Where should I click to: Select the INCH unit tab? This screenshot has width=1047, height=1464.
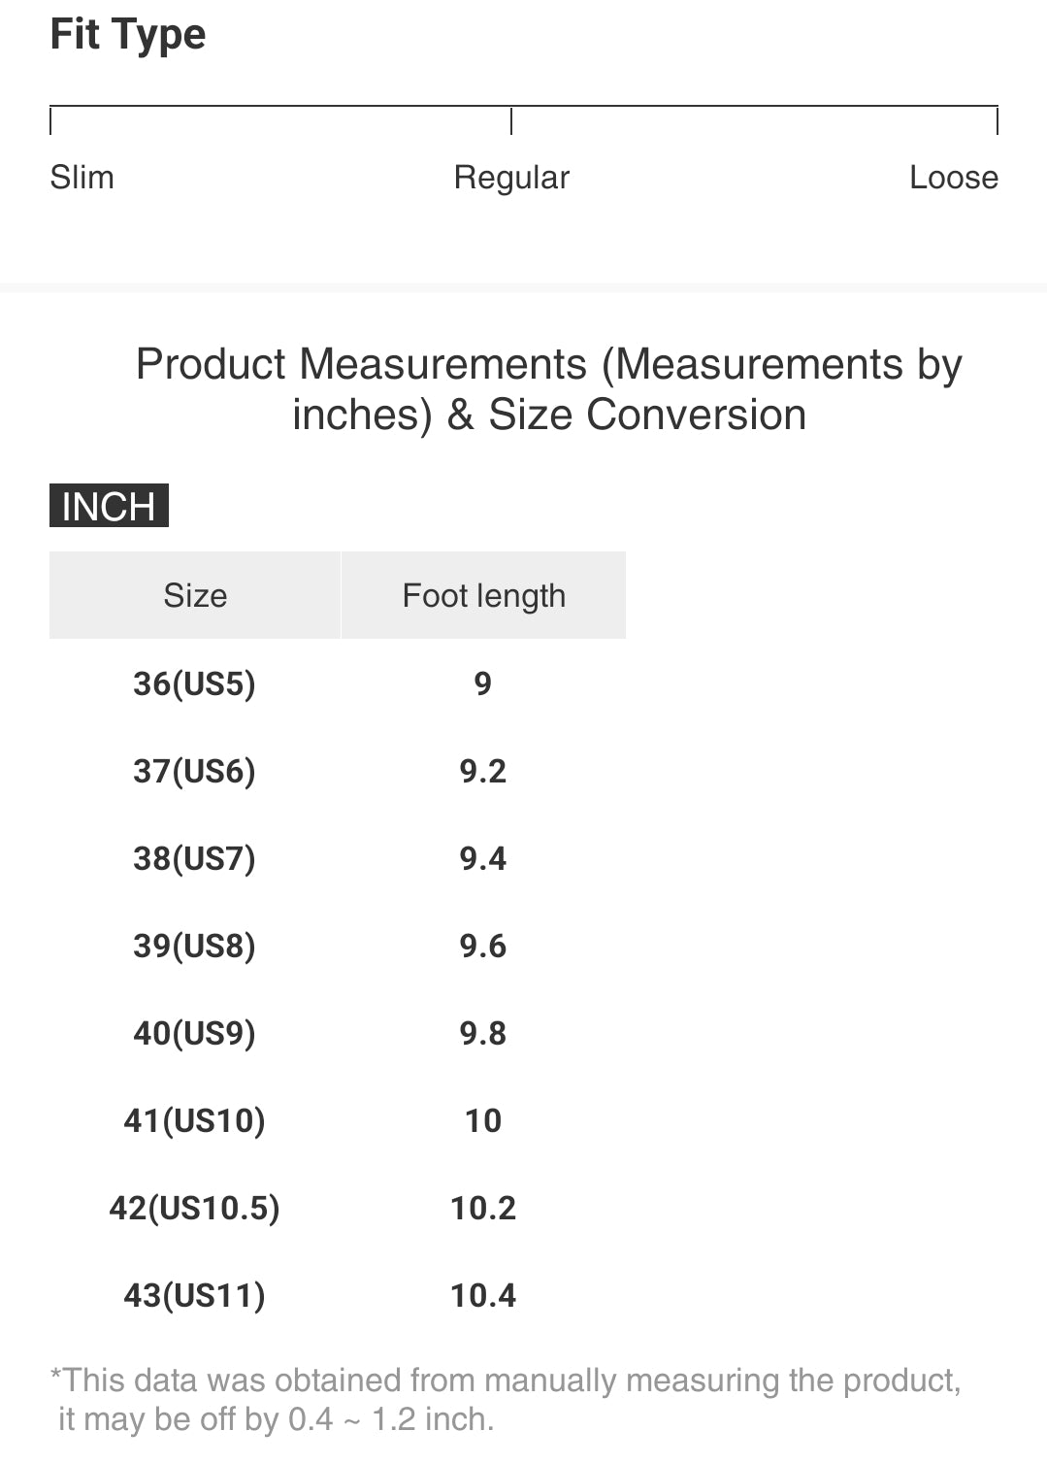click(109, 506)
